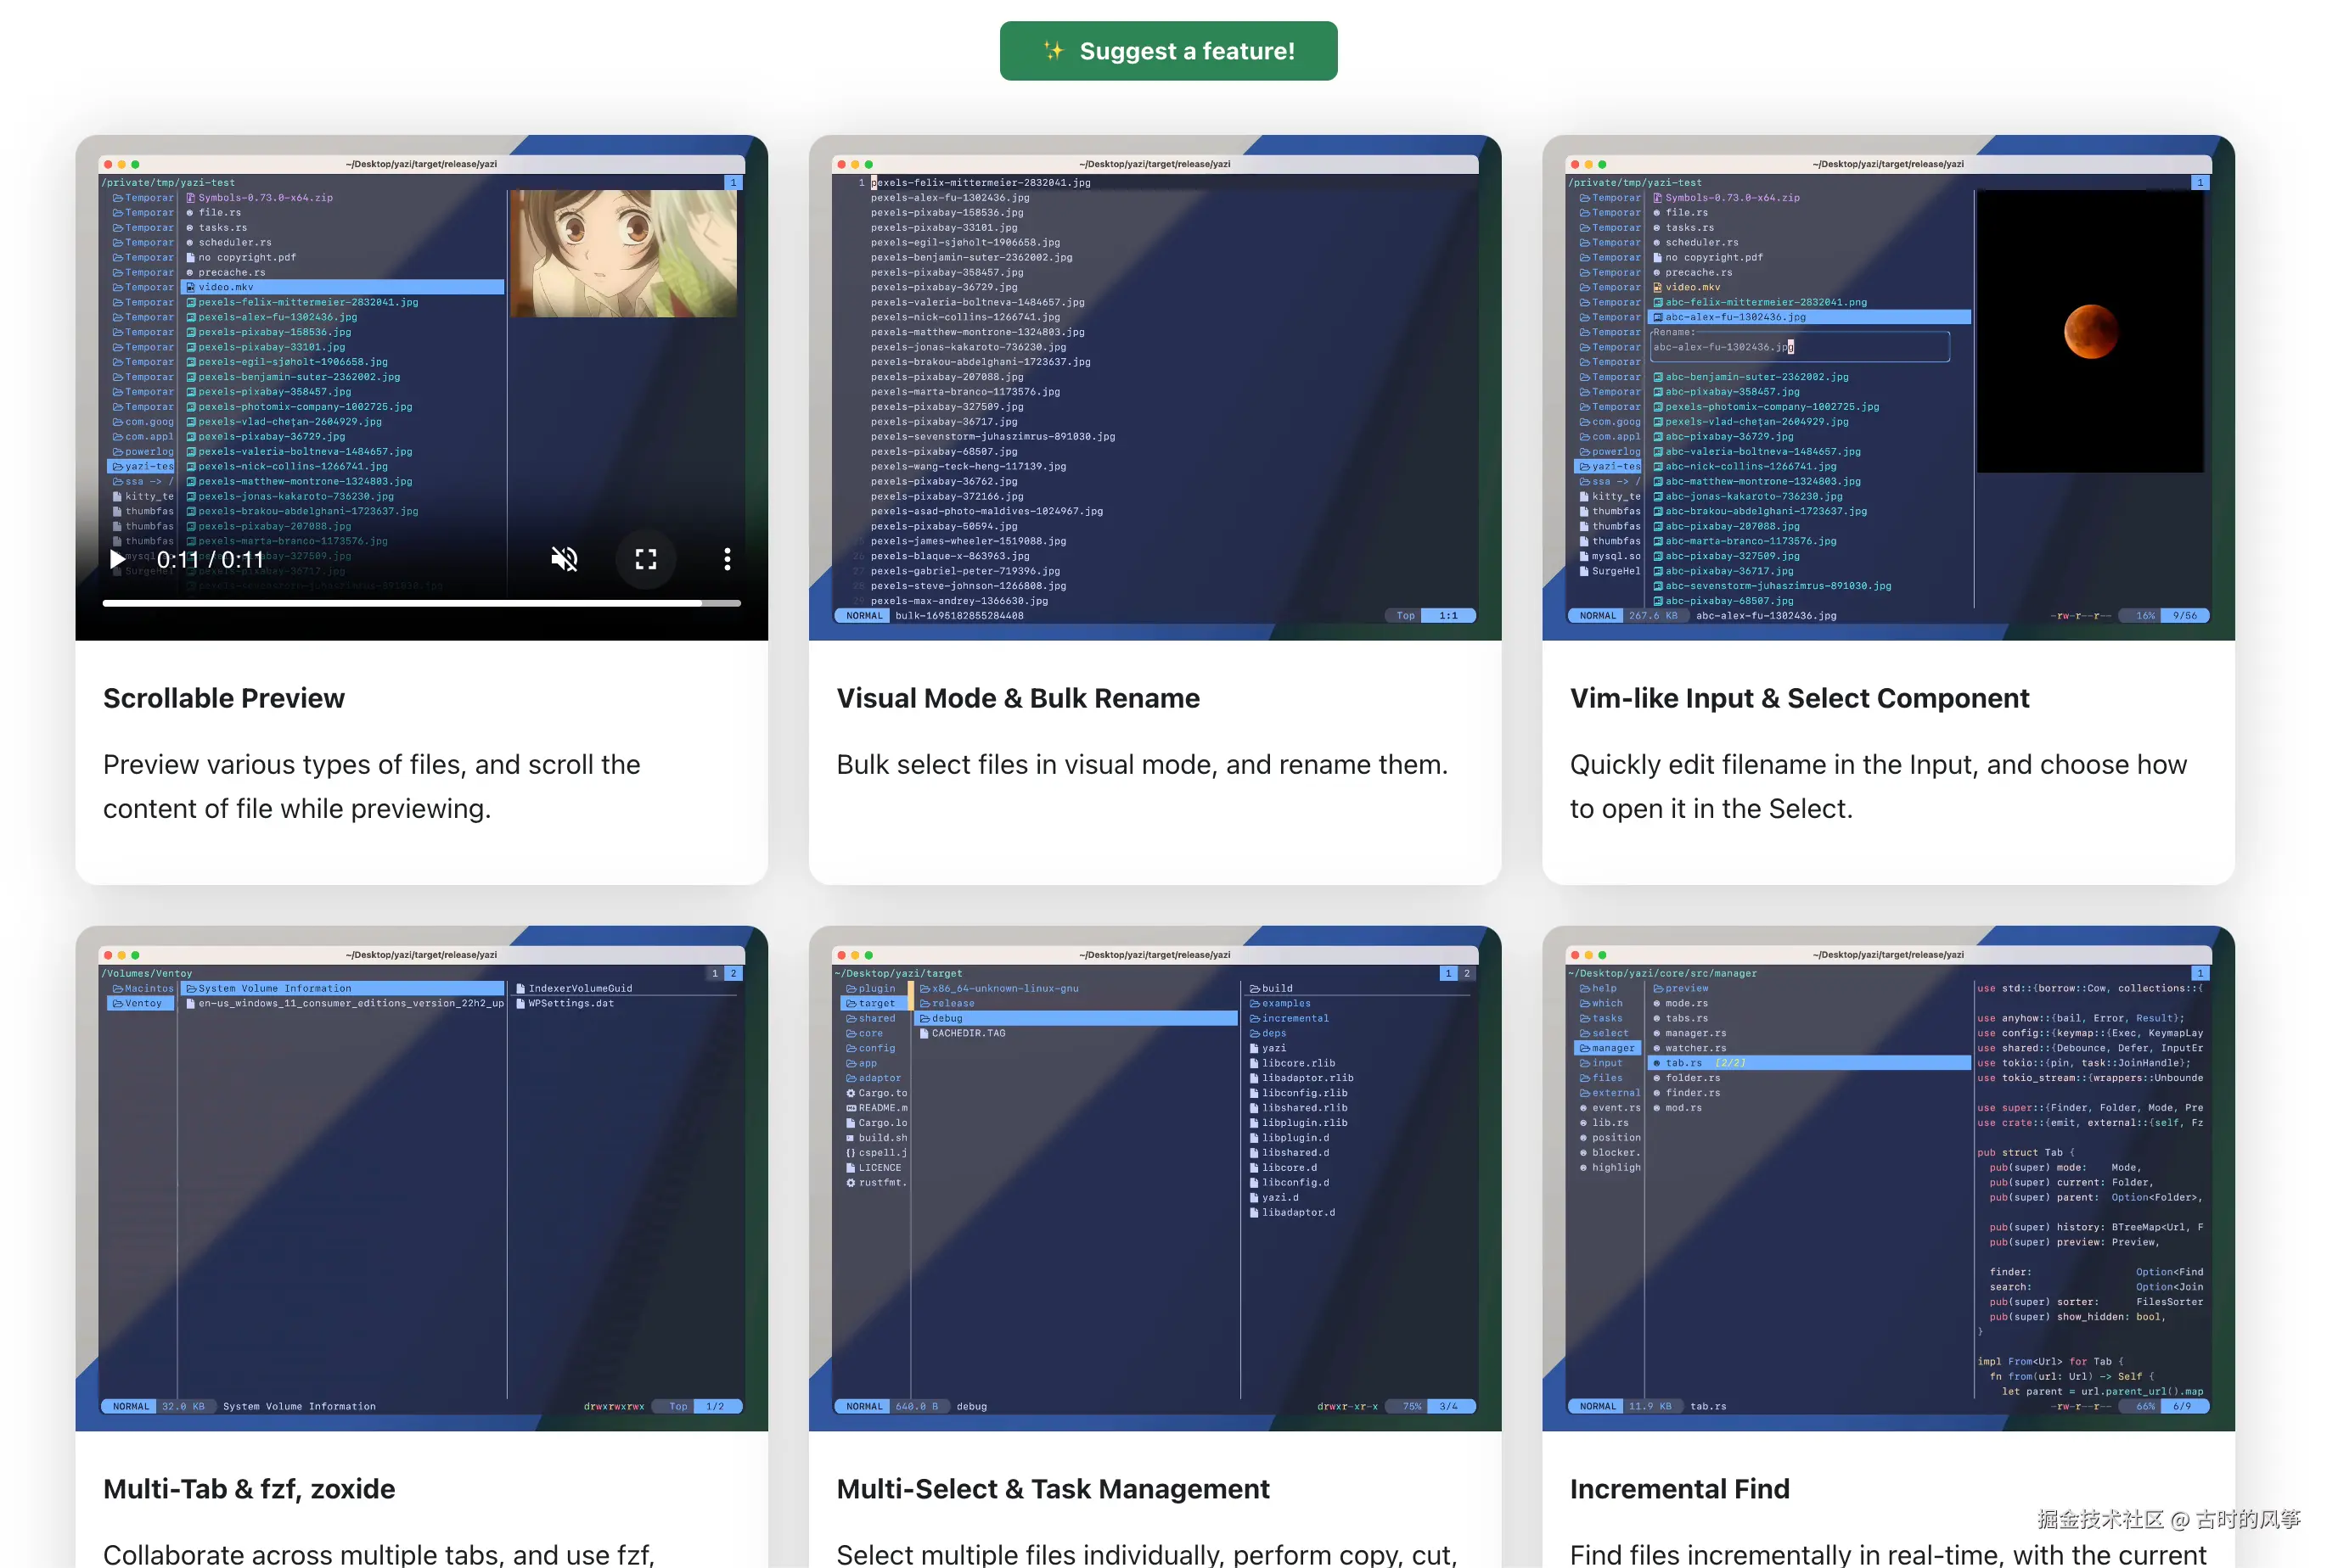Click the Visual Mode & Bulk Rename heading
Image resolution: width=2338 pixels, height=1568 pixels.
point(1017,698)
